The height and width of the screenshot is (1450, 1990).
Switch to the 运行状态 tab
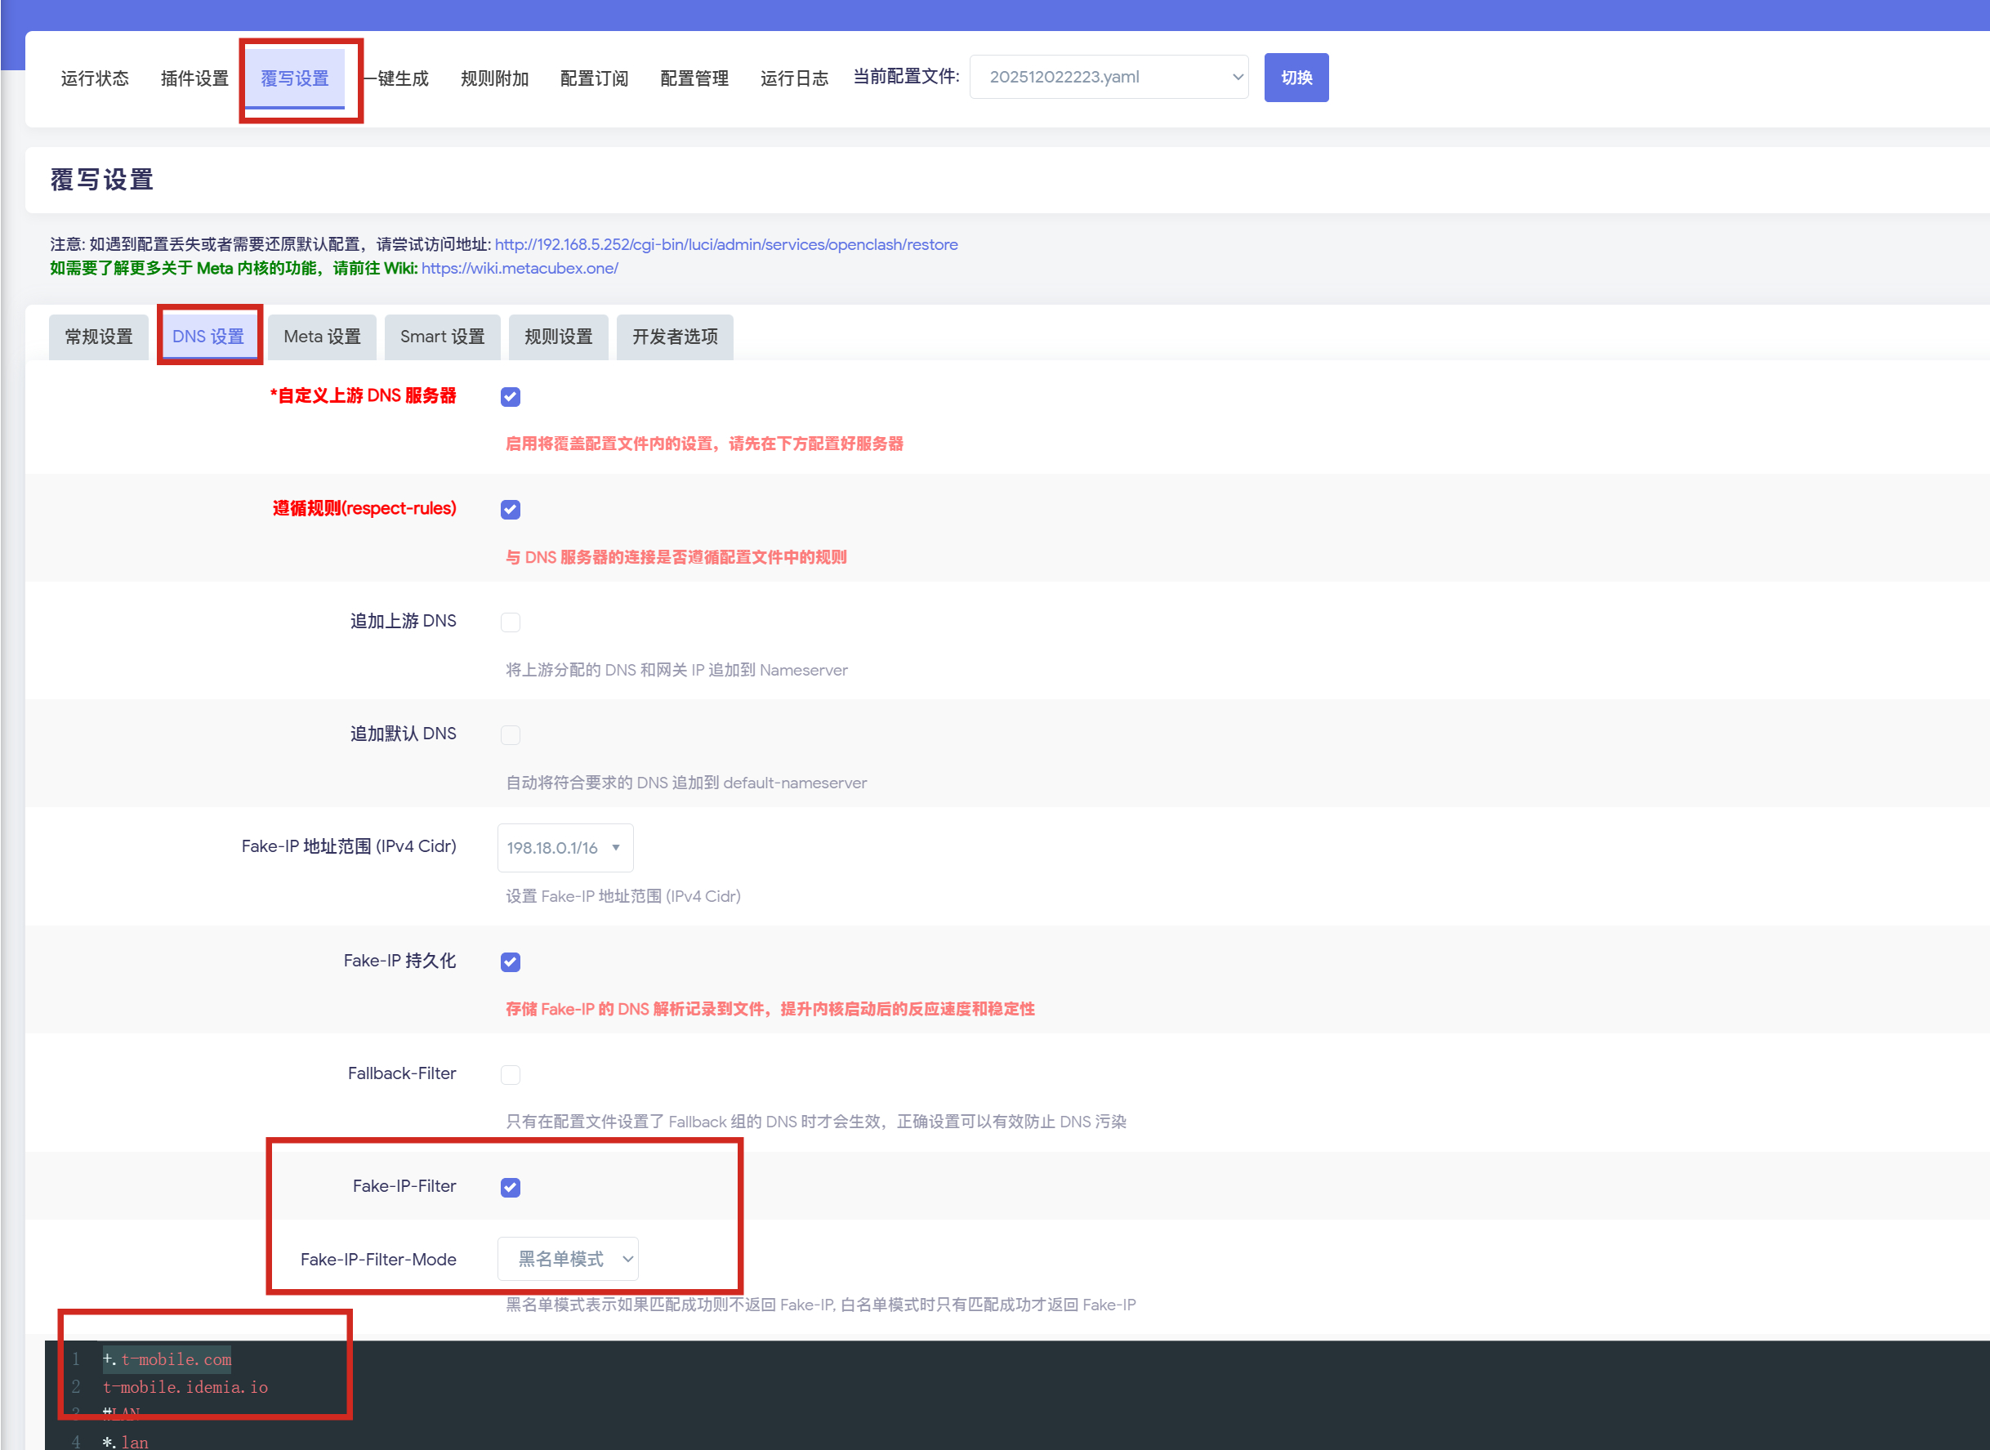click(x=95, y=79)
